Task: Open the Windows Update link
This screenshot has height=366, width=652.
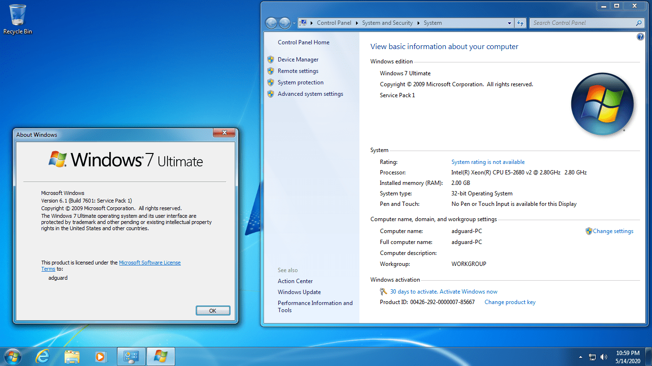Action: (299, 292)
